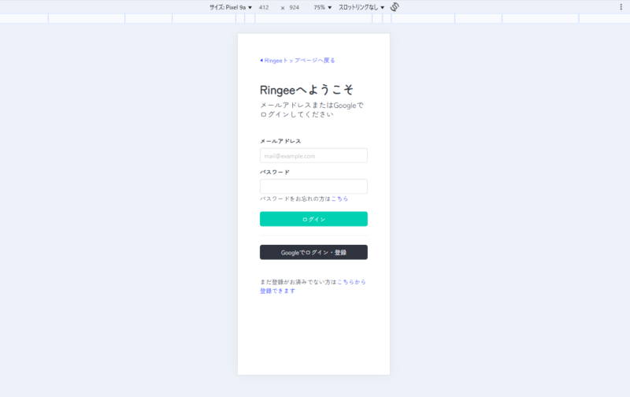The width and height of the screenshot is (630, 397).
Task: Click the メールアドレスまたはGoogleで subtitle text
Action: (312, 105)
